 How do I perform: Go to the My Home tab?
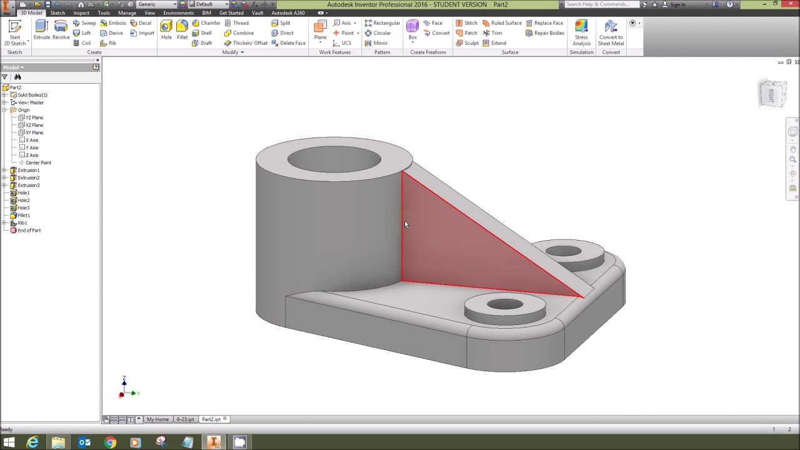point(157,419)
